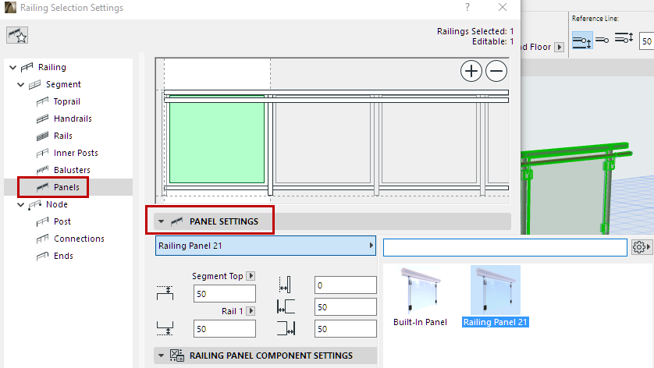This screenshot has height=368, width=654.
Task: Select the first reference line offset icon
Action: (582, 41)
